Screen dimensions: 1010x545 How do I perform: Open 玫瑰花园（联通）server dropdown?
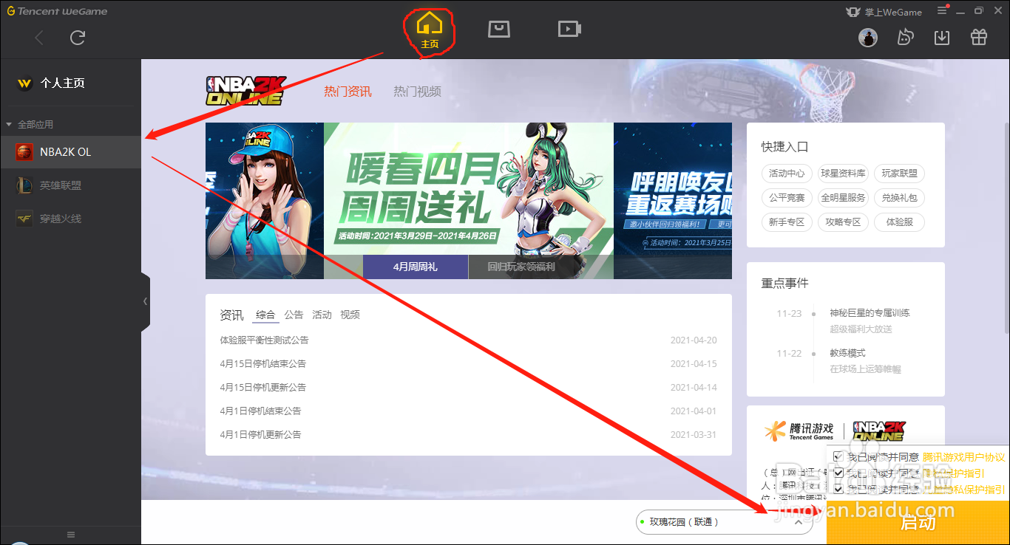724,522
